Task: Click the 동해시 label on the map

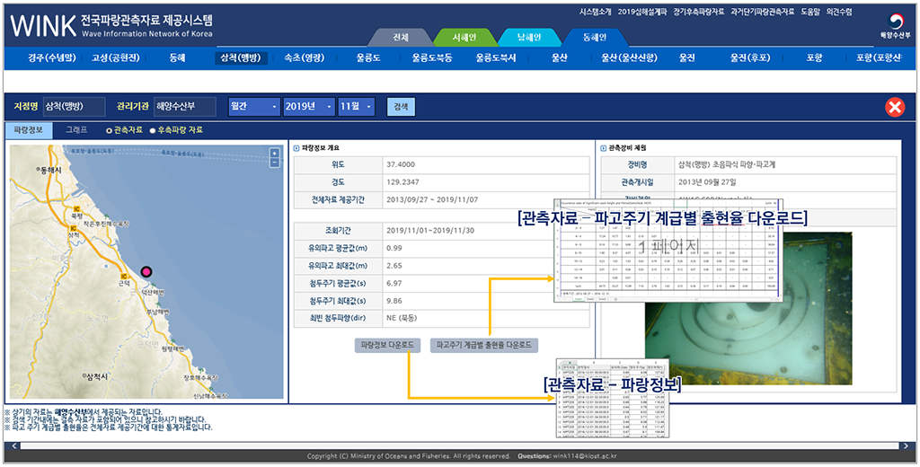Action: coord(50,170)
